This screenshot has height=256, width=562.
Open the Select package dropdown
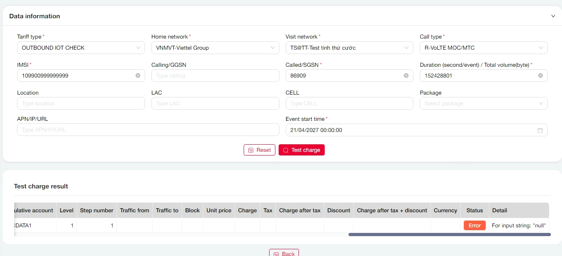[483, 103]
